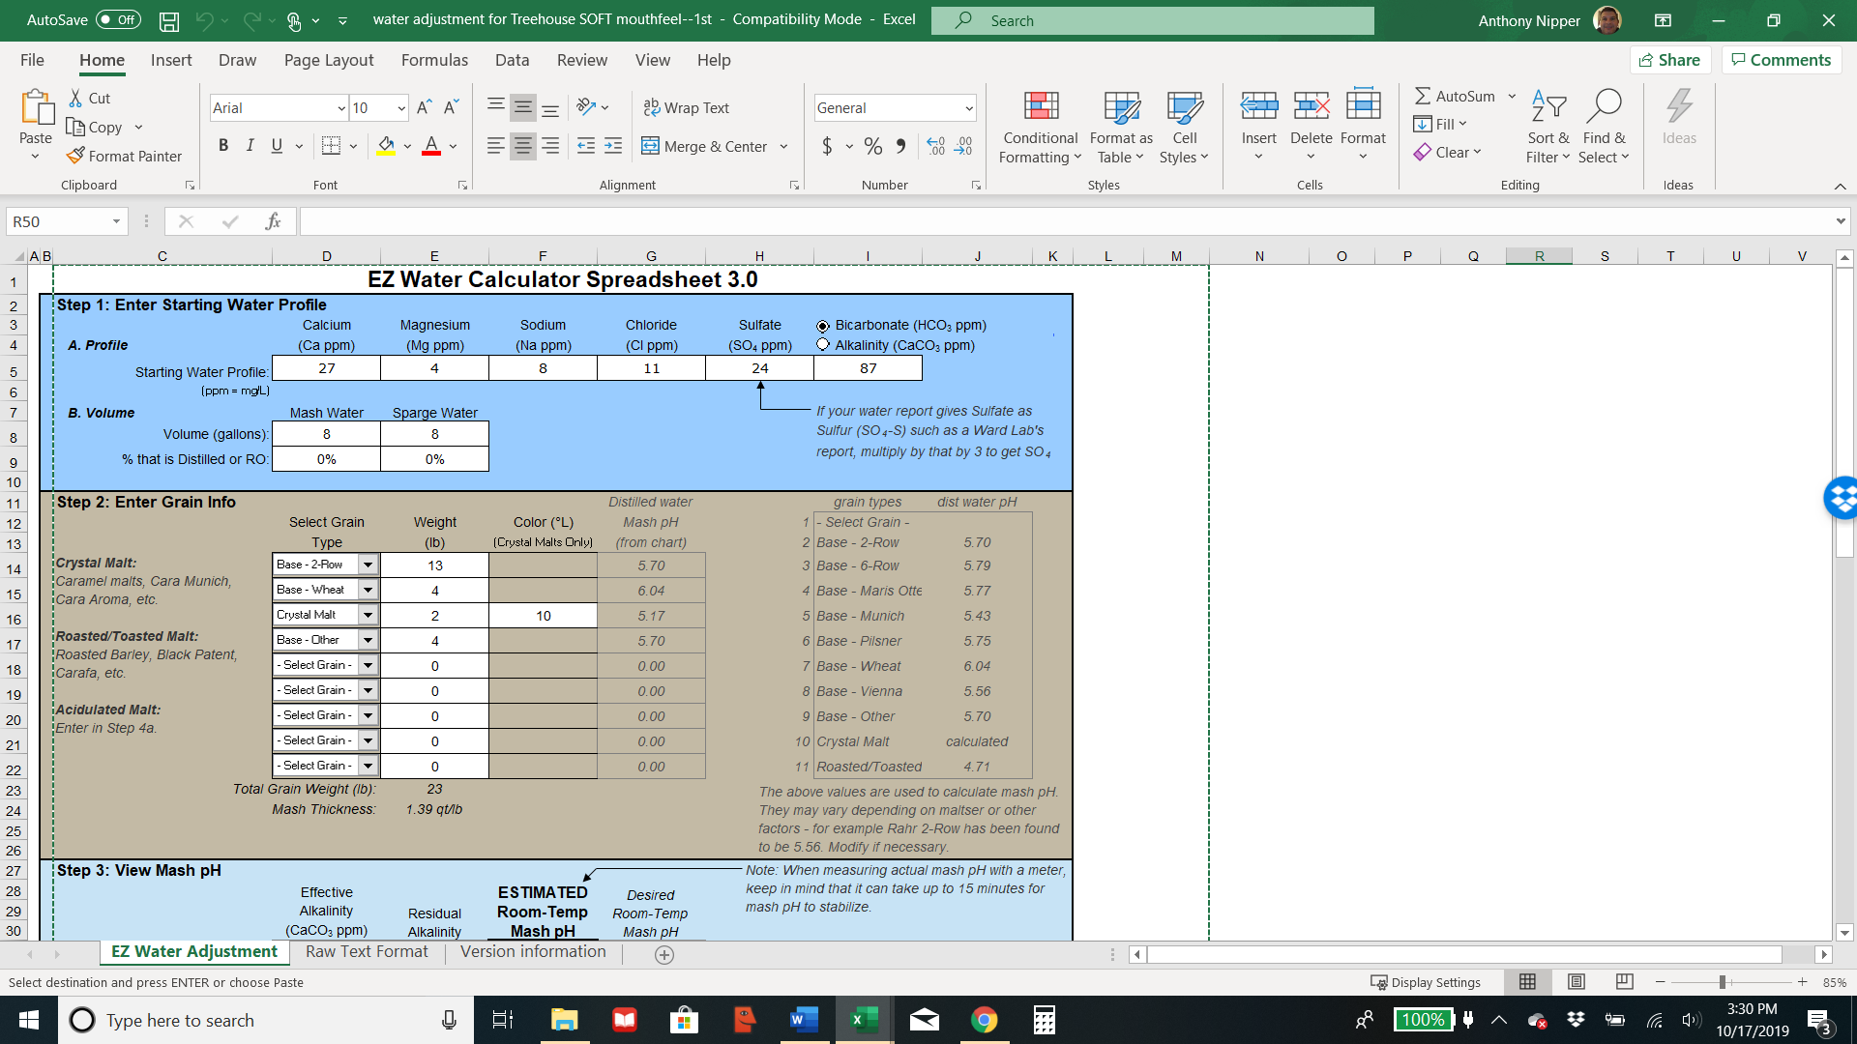Viewport: 1857px width, 1044px height.
Task: Select Alkalinity (CaCO3 ppm) radio button
Action: point(823,344)
